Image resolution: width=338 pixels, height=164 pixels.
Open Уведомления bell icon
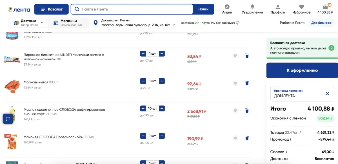[x=252, y=9]
